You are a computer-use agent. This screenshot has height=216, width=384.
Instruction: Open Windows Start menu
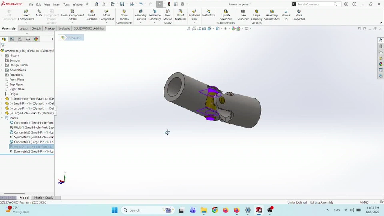(114, 210)
